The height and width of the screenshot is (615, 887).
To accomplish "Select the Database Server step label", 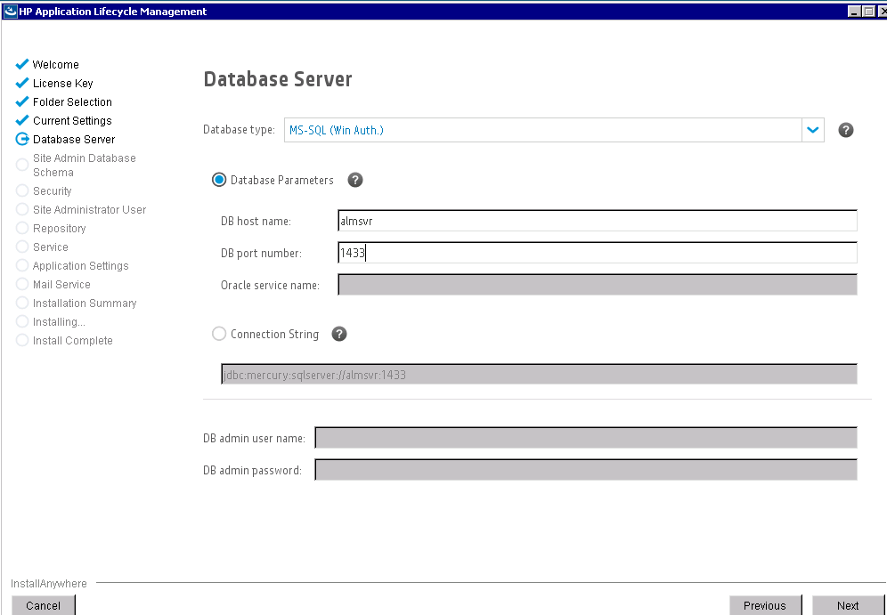I will (x=74, y=139).
